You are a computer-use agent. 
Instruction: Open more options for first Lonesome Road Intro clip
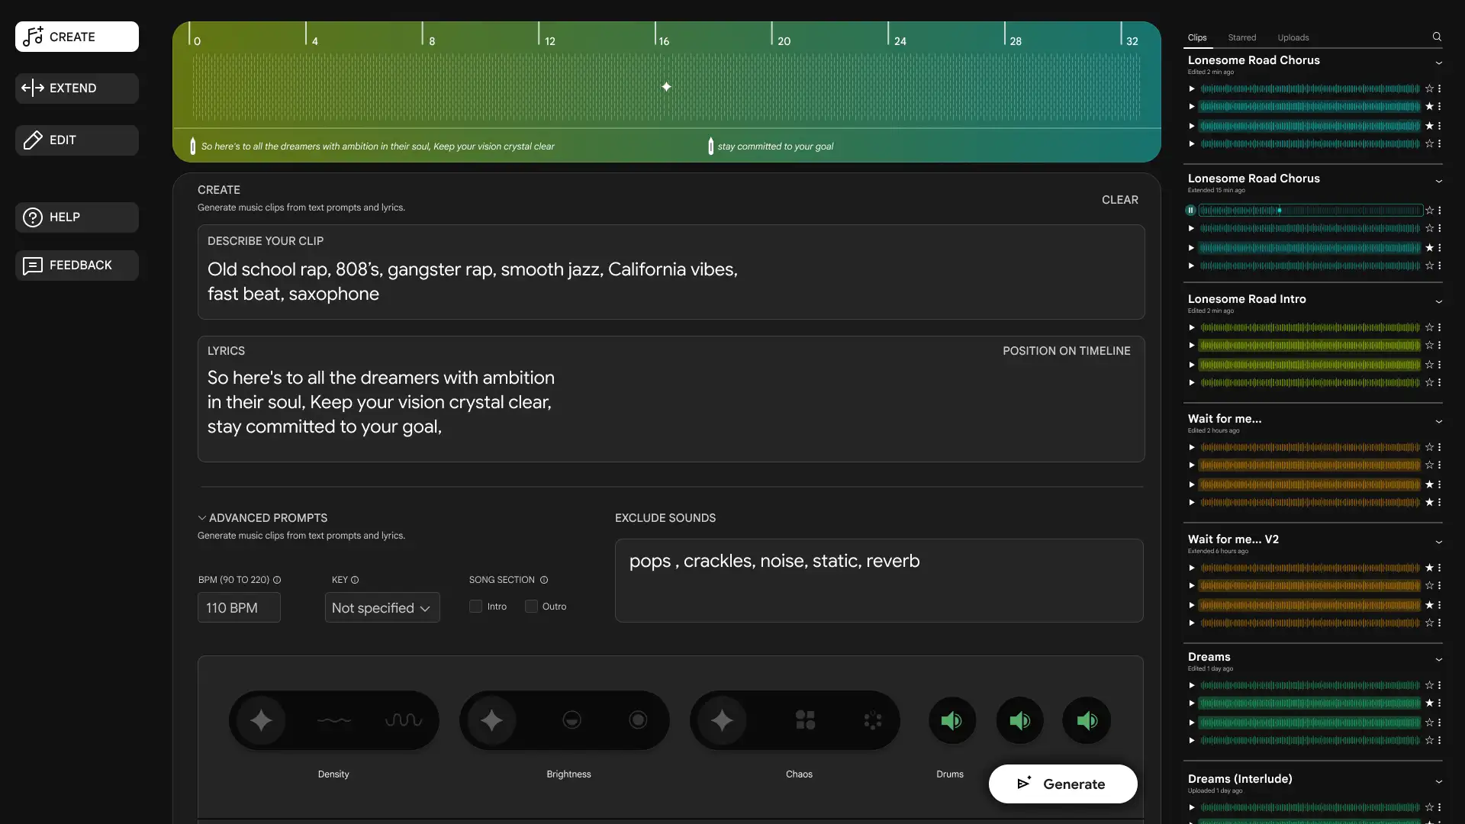1439,328
